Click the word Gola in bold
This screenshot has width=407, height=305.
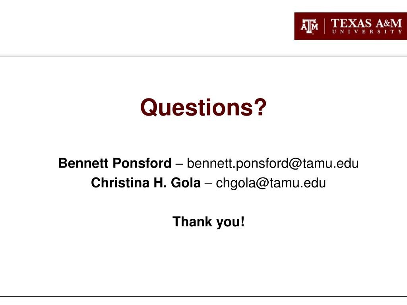pyautogui.click(x=186, y=183)
